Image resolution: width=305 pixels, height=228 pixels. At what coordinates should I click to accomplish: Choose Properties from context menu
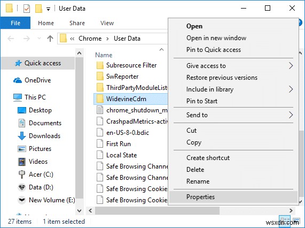pos(233,197)
